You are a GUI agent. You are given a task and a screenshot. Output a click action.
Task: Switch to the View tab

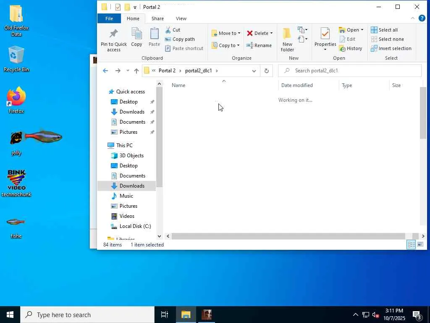181,19
